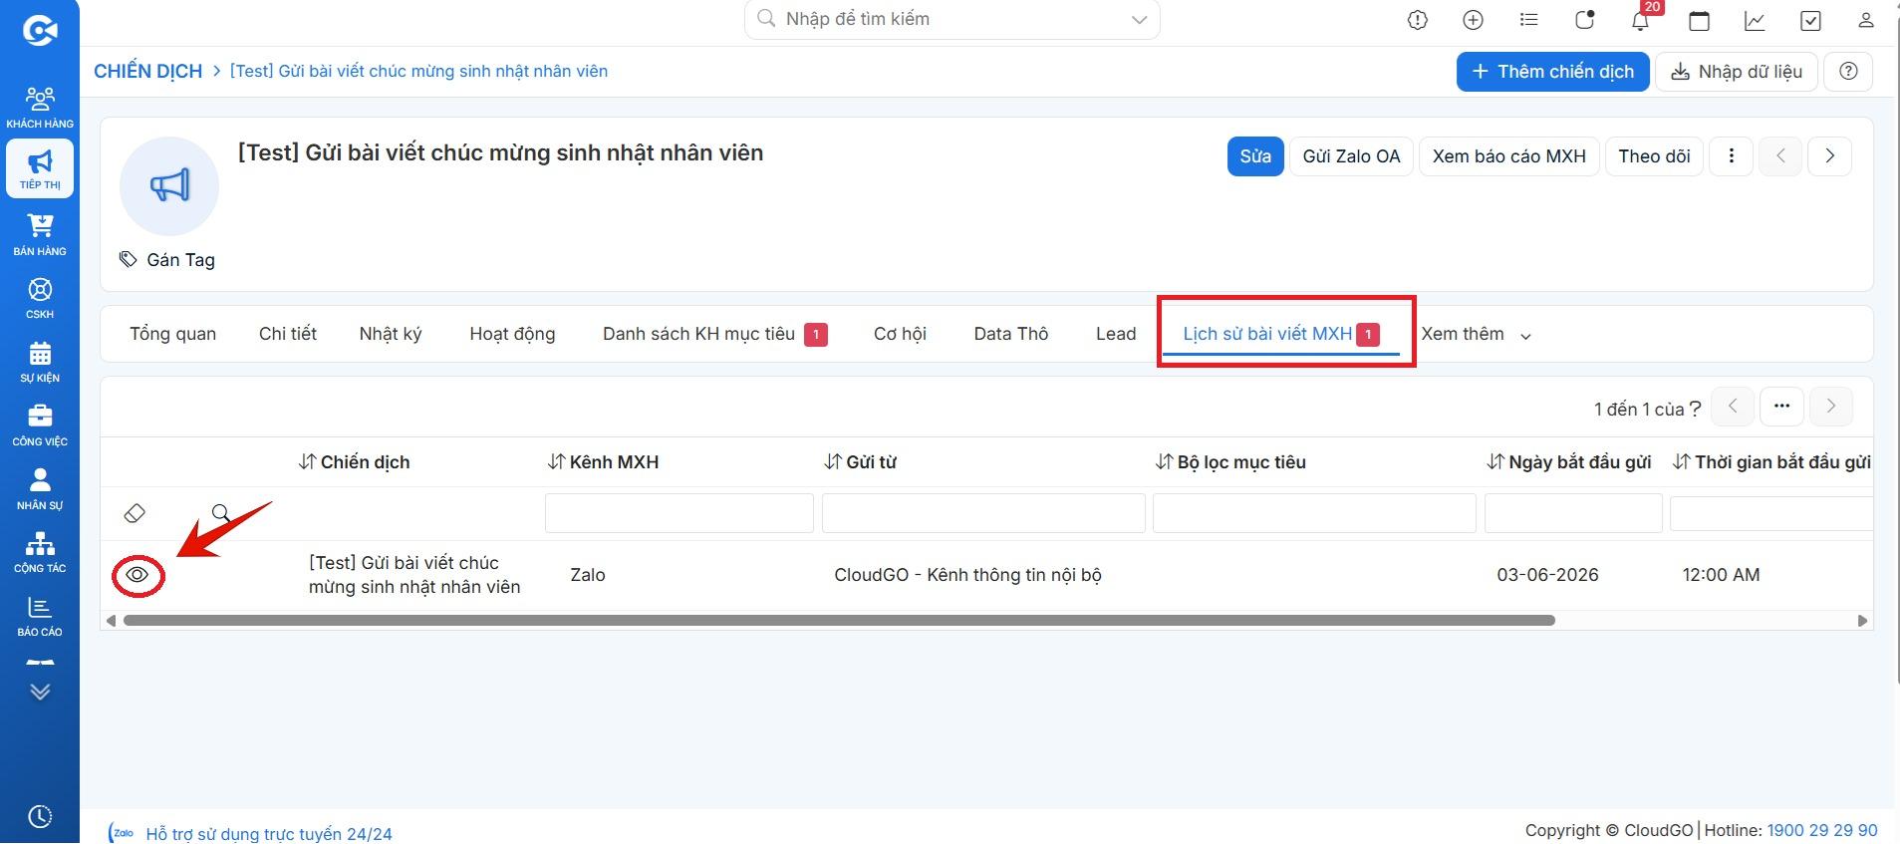Image resolution: width=1900 pixels, height=844 pixels.
Task: Open the Sự kiện sidebar module
Action: tap(40, 362)
